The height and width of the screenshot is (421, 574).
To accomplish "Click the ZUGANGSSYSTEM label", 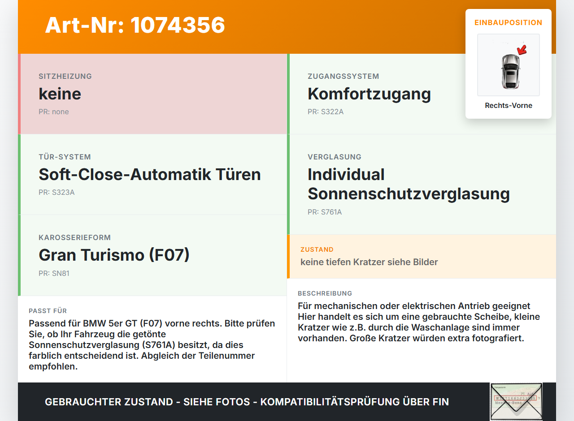I will click(x=344, y=76).
